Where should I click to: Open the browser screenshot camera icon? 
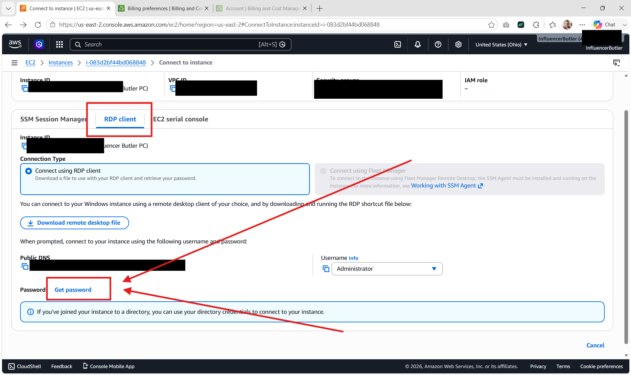click(506, 25)
